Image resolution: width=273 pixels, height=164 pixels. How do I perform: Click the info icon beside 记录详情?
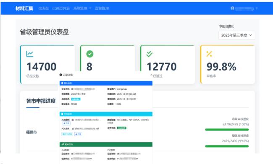click(x=60, y=75)
